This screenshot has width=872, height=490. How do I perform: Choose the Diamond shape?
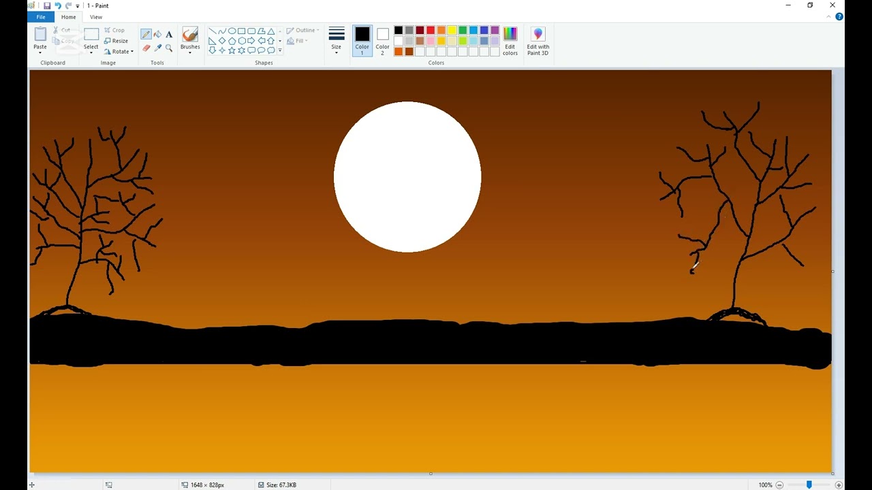[x=222, y=41]
